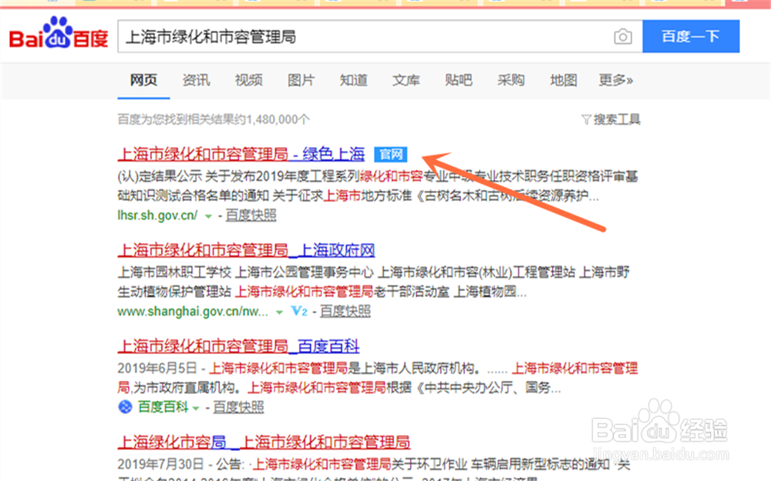The height and width of the screenshot is (481, 771).
Task: Open 更多» tab menu
Action: click(x=615, y=80)
